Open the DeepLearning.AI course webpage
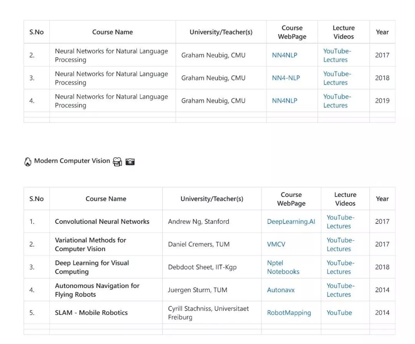The height and width of the screenshot is (344, 415). [x=291, y=222]
